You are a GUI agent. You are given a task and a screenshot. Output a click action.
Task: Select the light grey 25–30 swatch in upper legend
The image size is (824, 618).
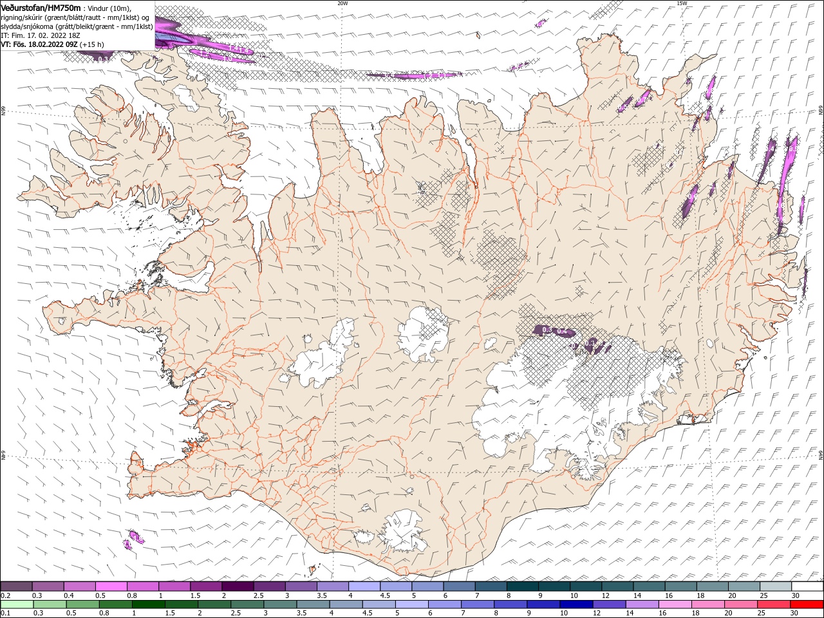click(x=776, y=586)
